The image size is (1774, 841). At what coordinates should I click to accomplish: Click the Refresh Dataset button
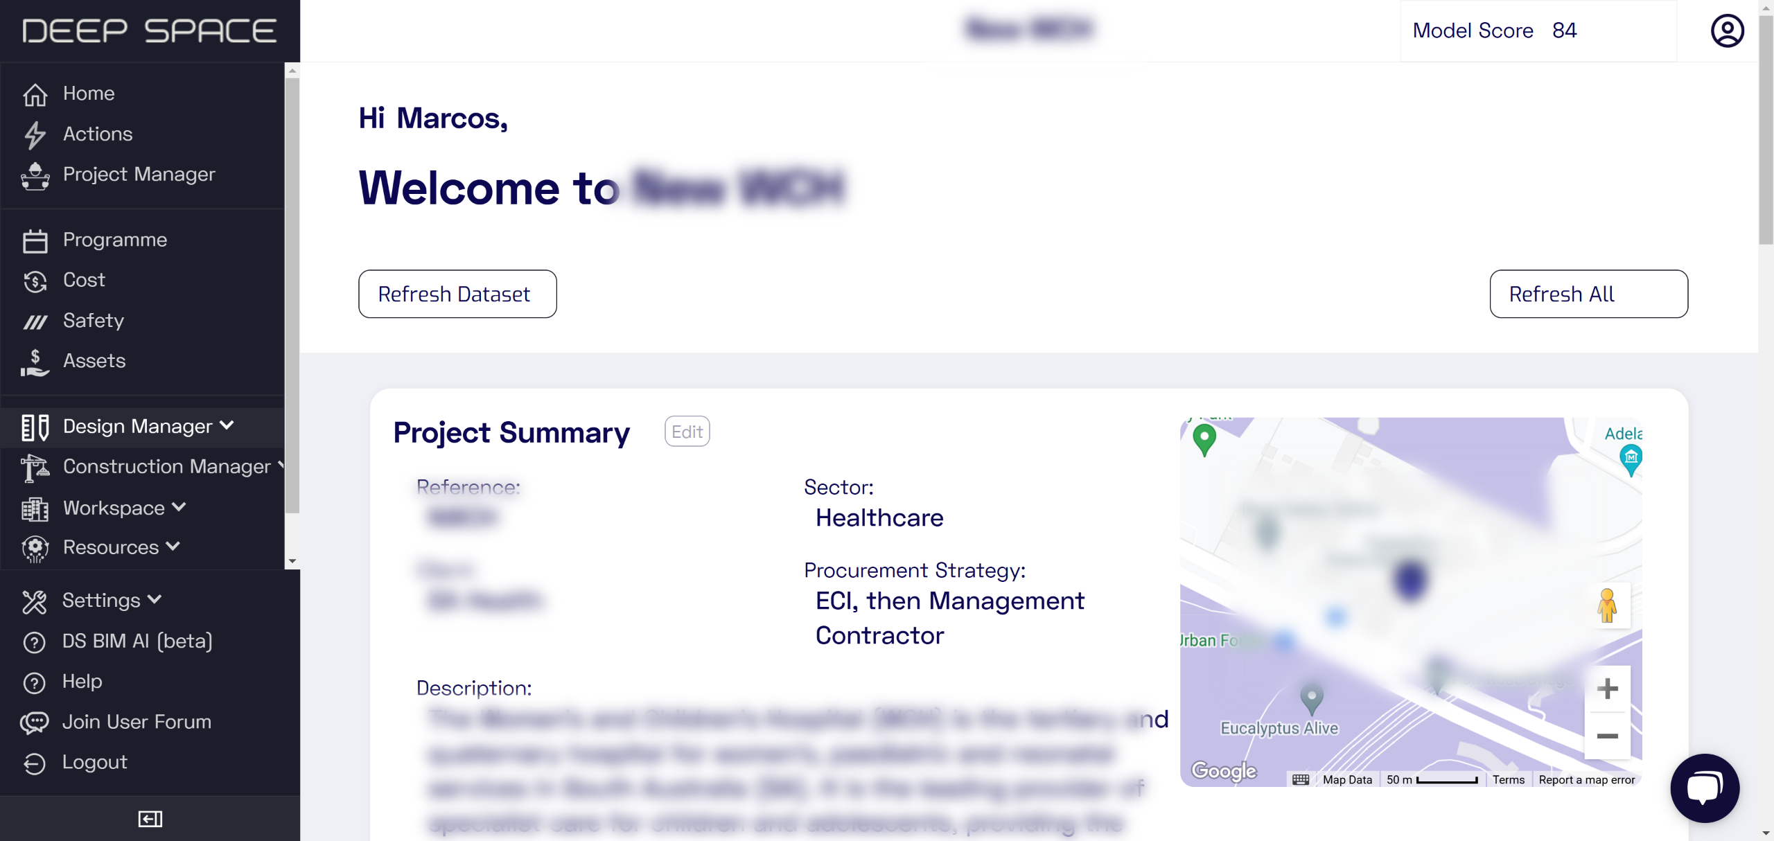click(457, 294)
